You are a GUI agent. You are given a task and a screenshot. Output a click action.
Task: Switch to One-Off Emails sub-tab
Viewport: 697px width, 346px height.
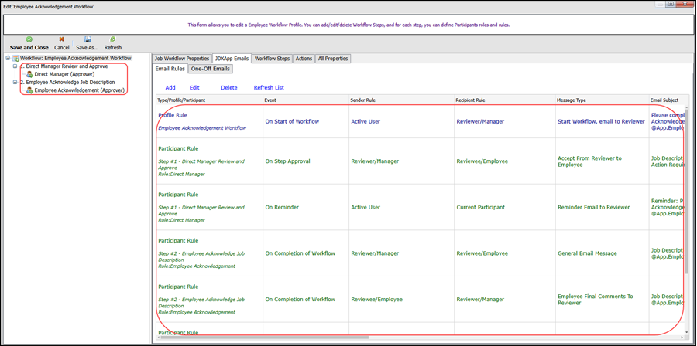click(210, 69)
